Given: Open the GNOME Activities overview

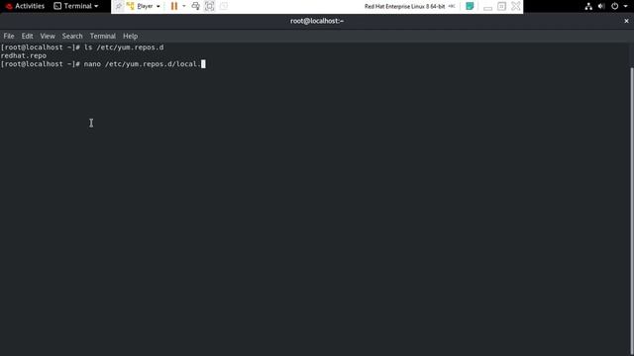Looking at the screenshot, I should (x=25, y=6).
